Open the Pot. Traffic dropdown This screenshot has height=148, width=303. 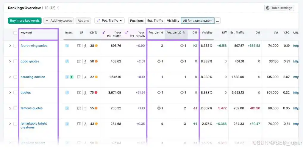(110, 21)
